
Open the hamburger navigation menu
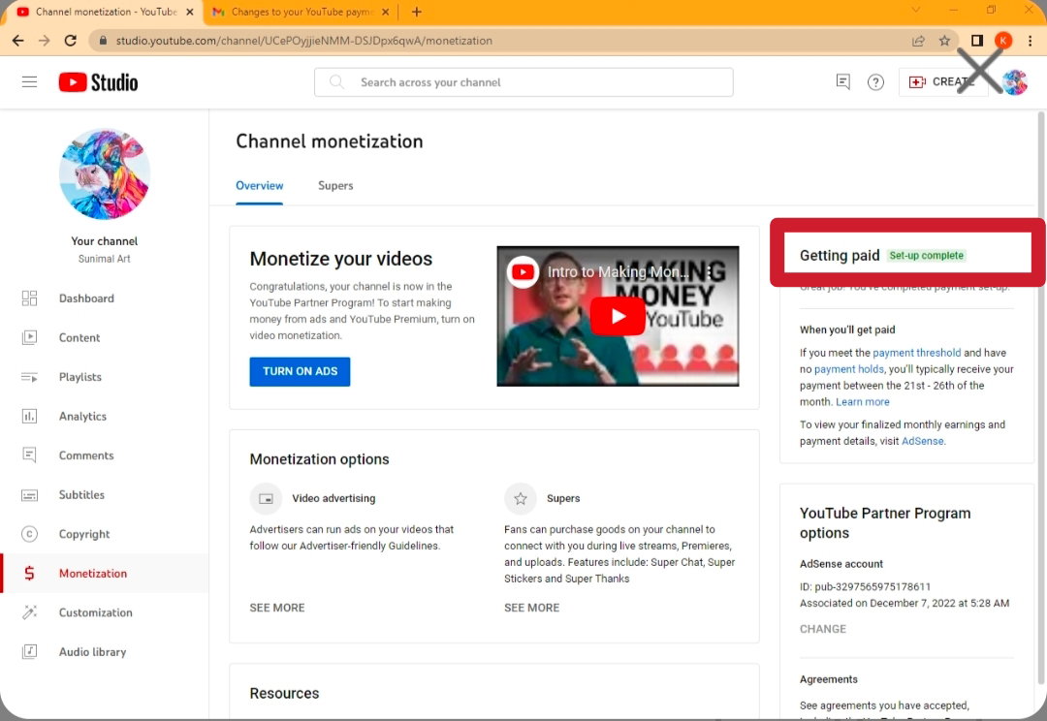click(29, 82)
